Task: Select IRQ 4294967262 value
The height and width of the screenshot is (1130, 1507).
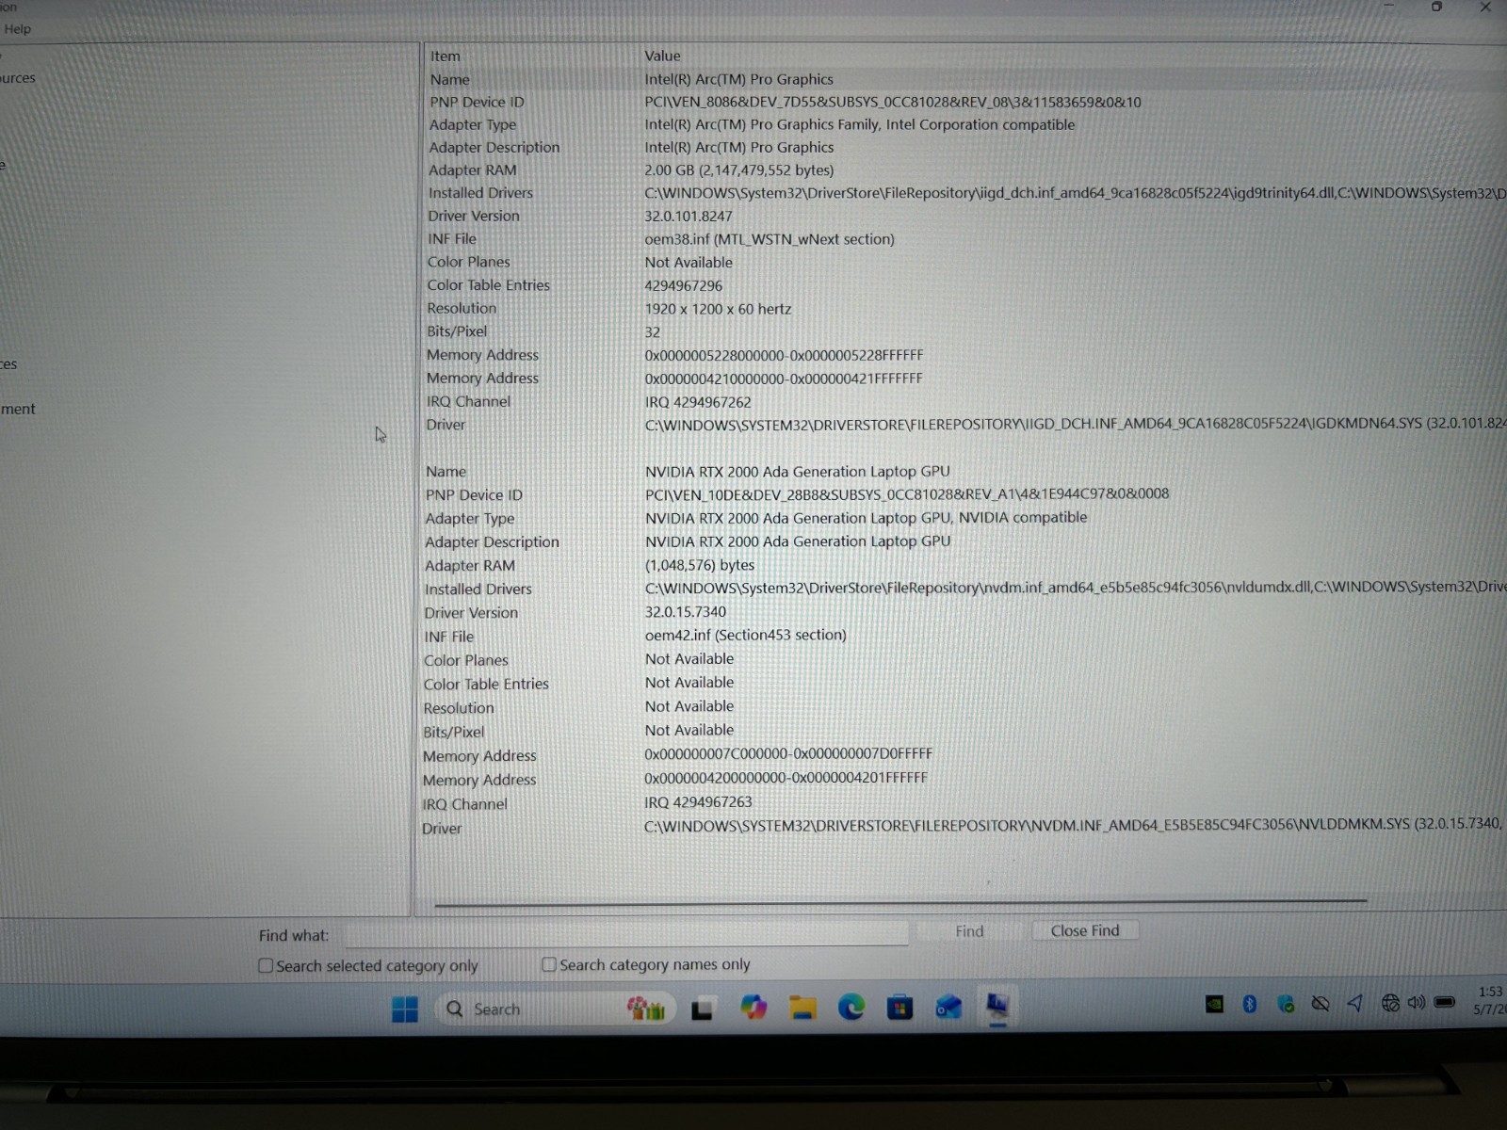Action: (698, 402)
